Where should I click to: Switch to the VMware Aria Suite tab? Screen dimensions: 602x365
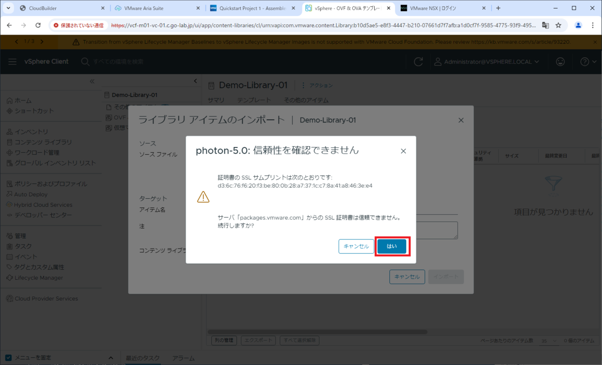(x=158, y=8)
